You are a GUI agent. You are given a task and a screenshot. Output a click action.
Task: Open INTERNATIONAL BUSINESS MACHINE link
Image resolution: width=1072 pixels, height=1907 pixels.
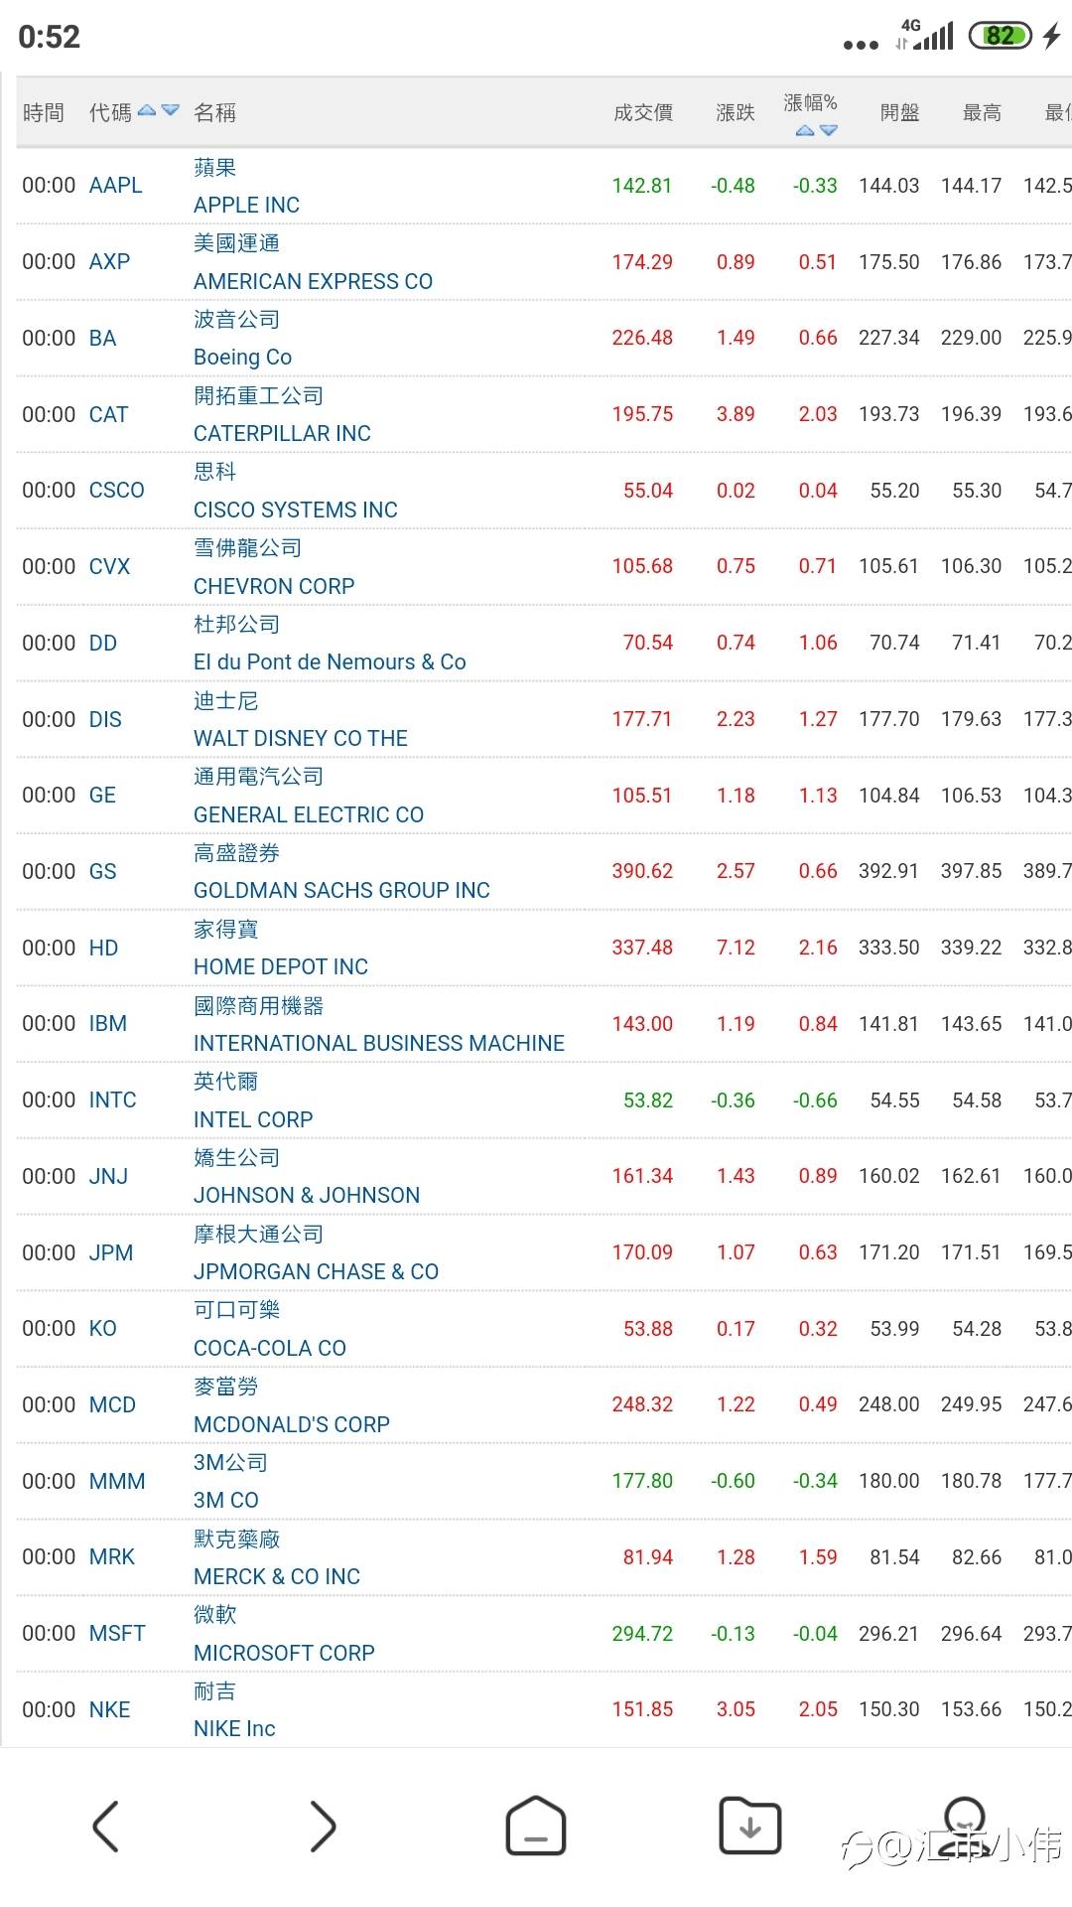tap(379, 1044)
